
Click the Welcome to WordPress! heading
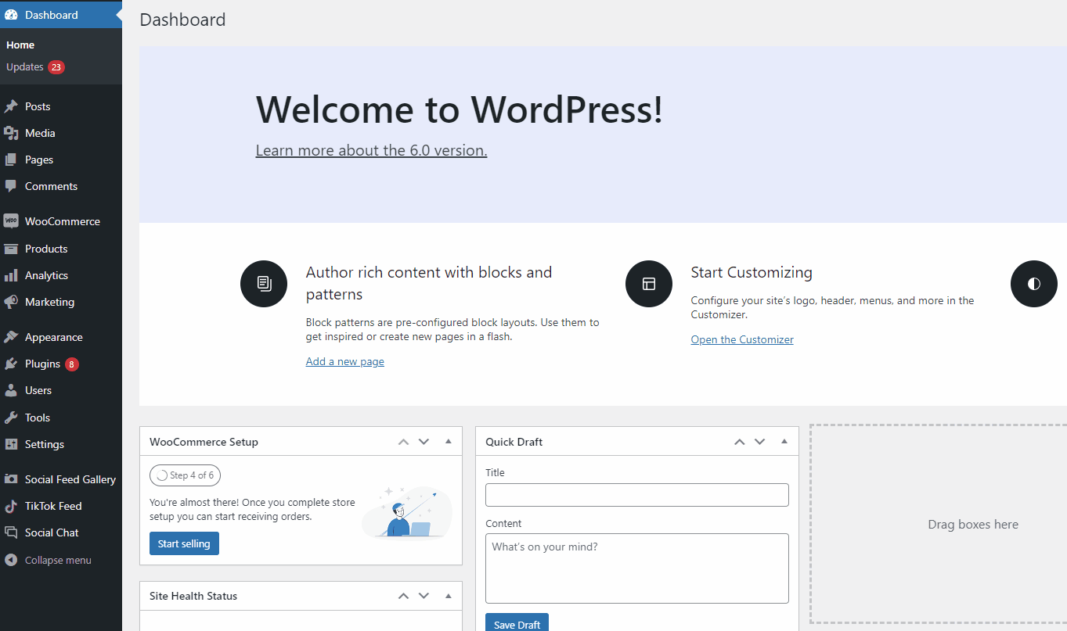click(x=460, y=109)
